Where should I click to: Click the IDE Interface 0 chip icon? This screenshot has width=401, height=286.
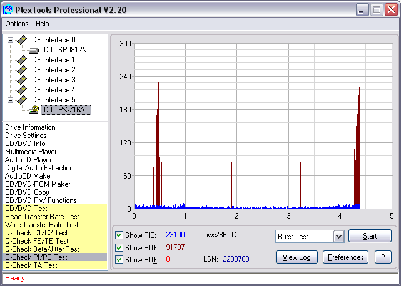22,40
